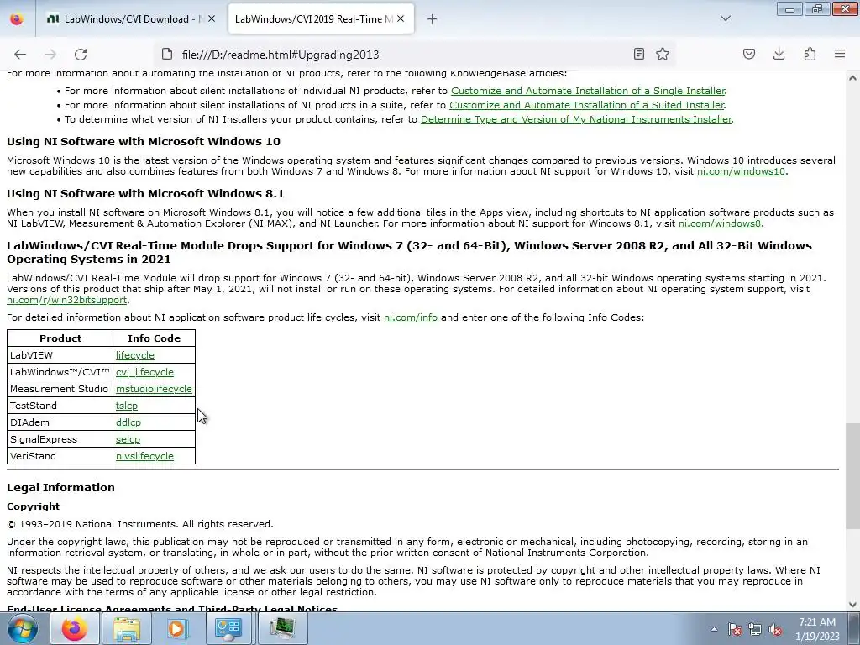Expand the list all tabs dropdown
This screenshot has width=860, height=645.
click(x=725, y=18)
